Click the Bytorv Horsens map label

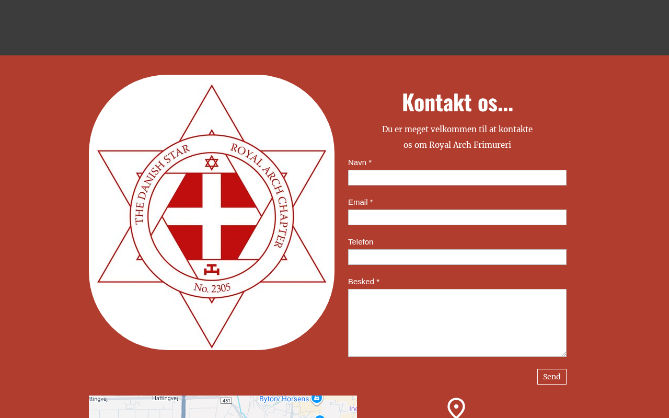(x=284, y=399)
